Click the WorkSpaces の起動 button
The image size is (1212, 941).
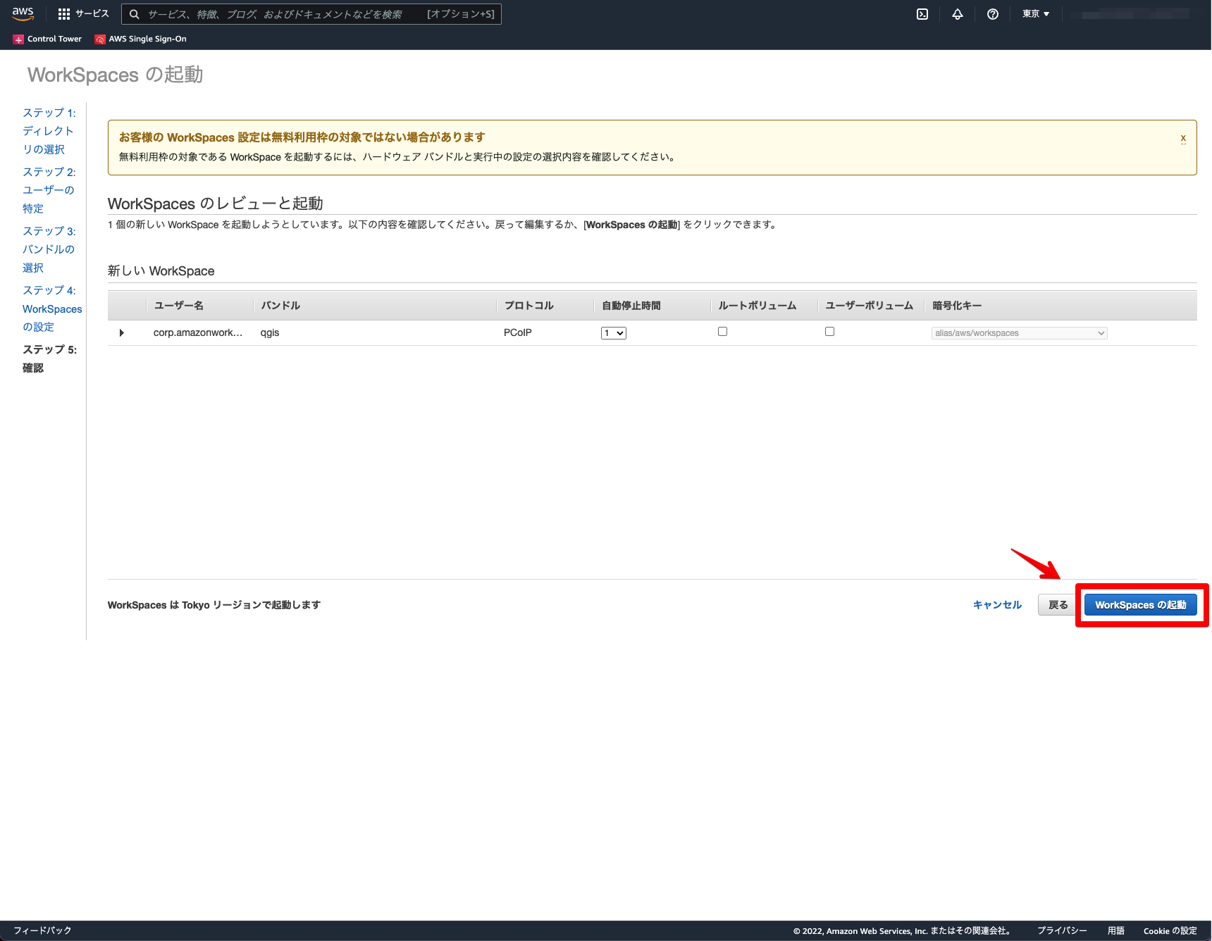1141,604
